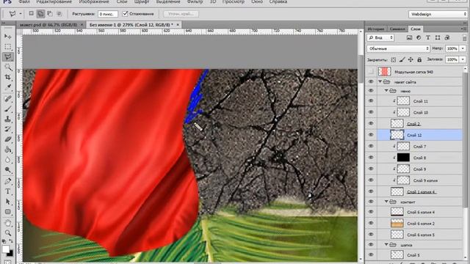The width and height of the screenshot is (470, 264).
Task: Select the Blur tool
Action: tap(8, 160)
